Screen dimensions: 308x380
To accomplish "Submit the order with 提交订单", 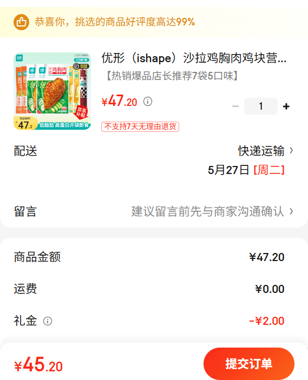I will coord(249,364).
